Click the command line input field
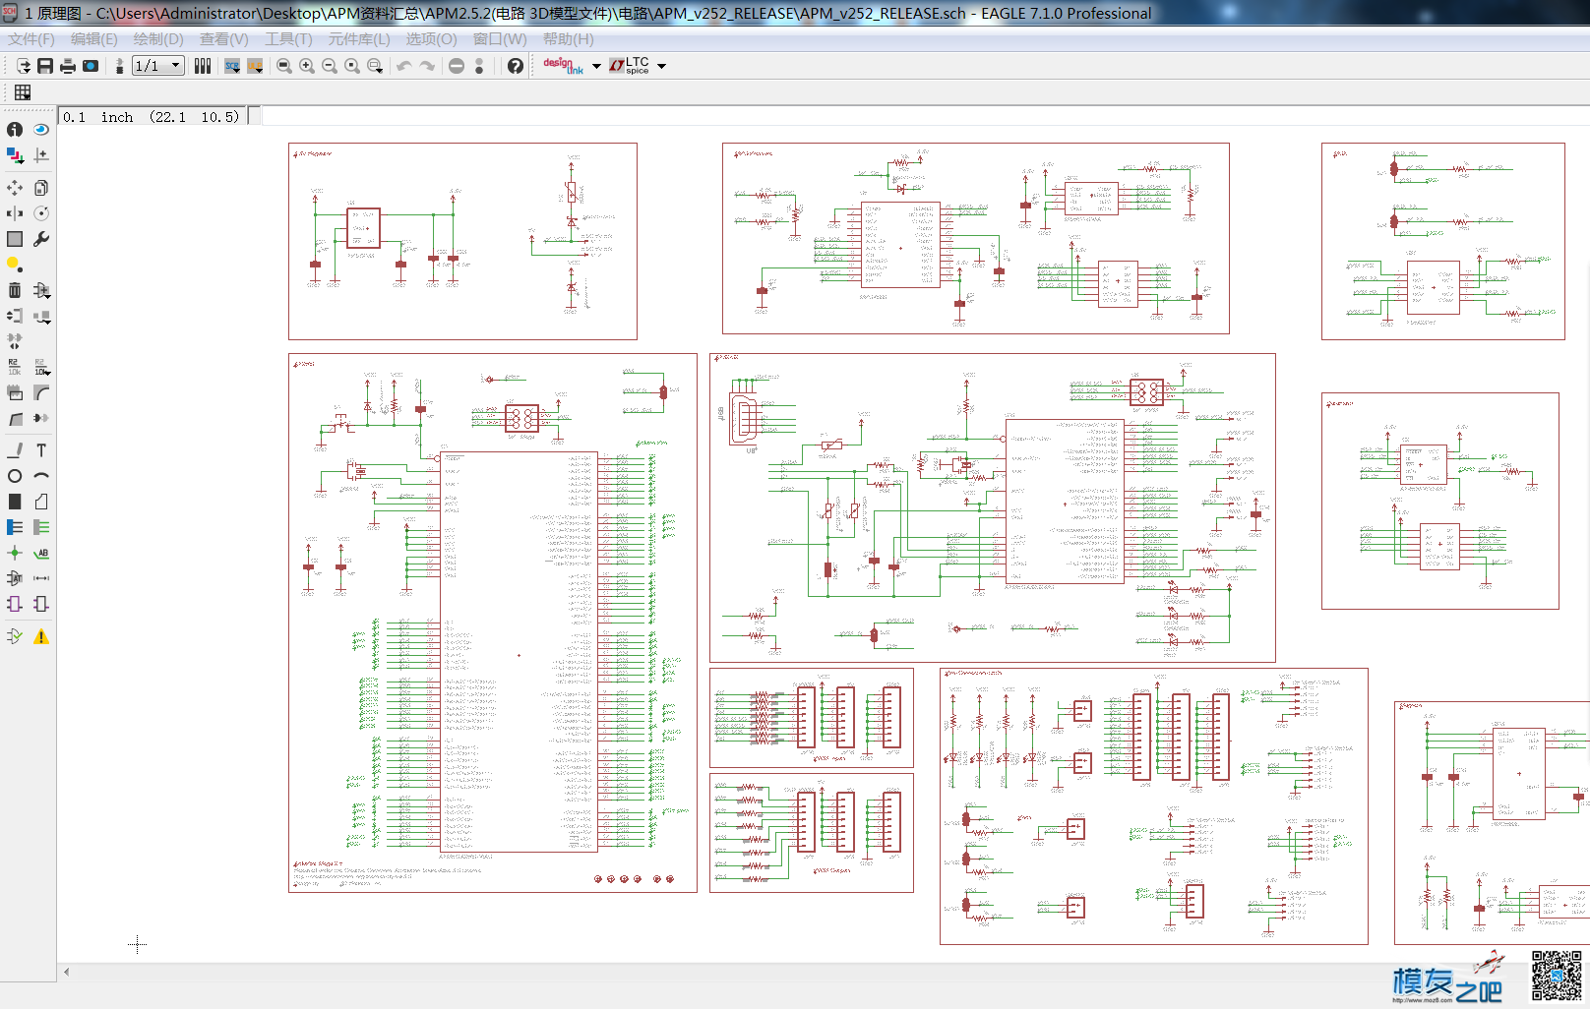 coord(925,116)
